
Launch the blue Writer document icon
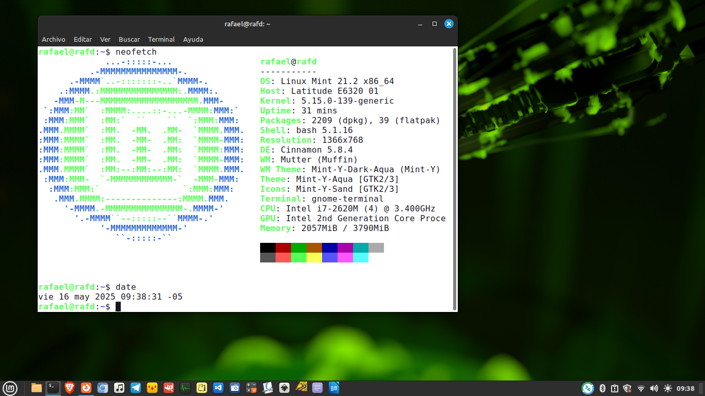pyautogui.click(x=334, y=388)
